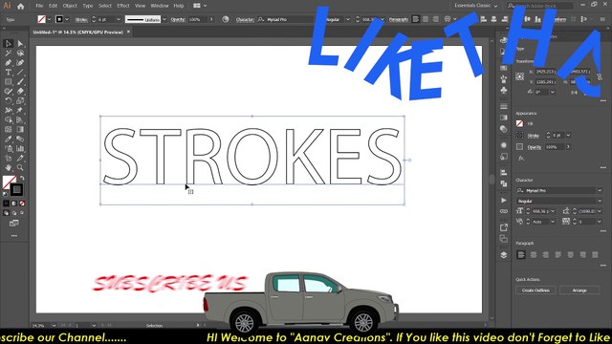Image resolution: width=612 pixels, height=344 pixels.
Task: Set color mode to None in toolbar
Action: pyautogui.click(x=22, y=204)
